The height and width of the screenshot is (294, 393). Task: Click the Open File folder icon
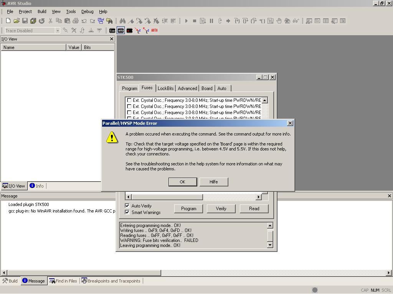click(17, 21)
